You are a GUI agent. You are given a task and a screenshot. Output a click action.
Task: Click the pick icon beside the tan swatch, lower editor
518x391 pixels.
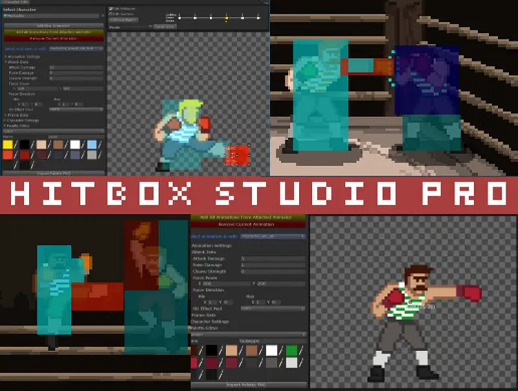point(241,350)
